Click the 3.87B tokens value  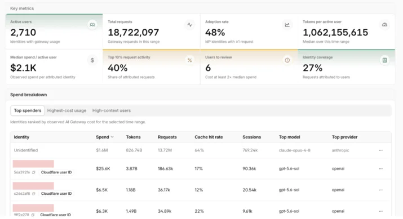[x=131, y=169]
